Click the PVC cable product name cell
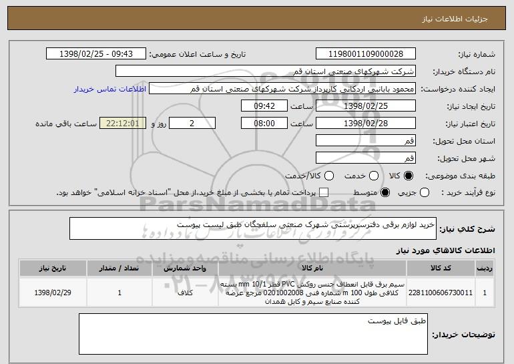This screenshot has height=364, width=514. pyautogui.click(x=312, y=293)
